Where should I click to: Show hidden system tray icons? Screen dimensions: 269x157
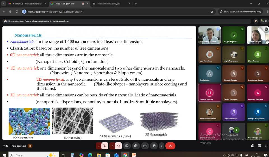(224, 155)
